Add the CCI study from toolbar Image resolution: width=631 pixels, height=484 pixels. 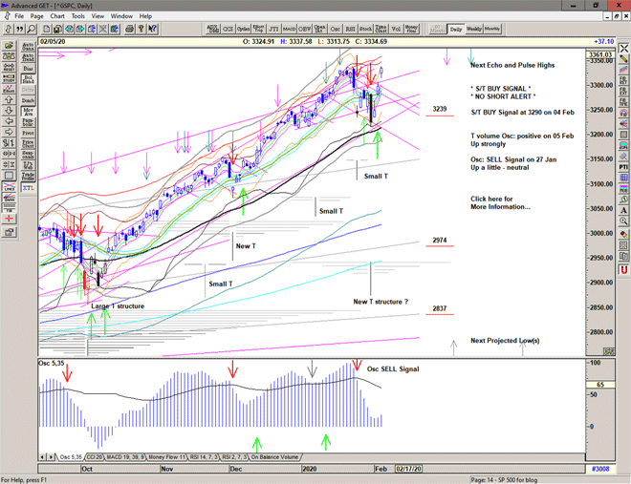(228, 29)
